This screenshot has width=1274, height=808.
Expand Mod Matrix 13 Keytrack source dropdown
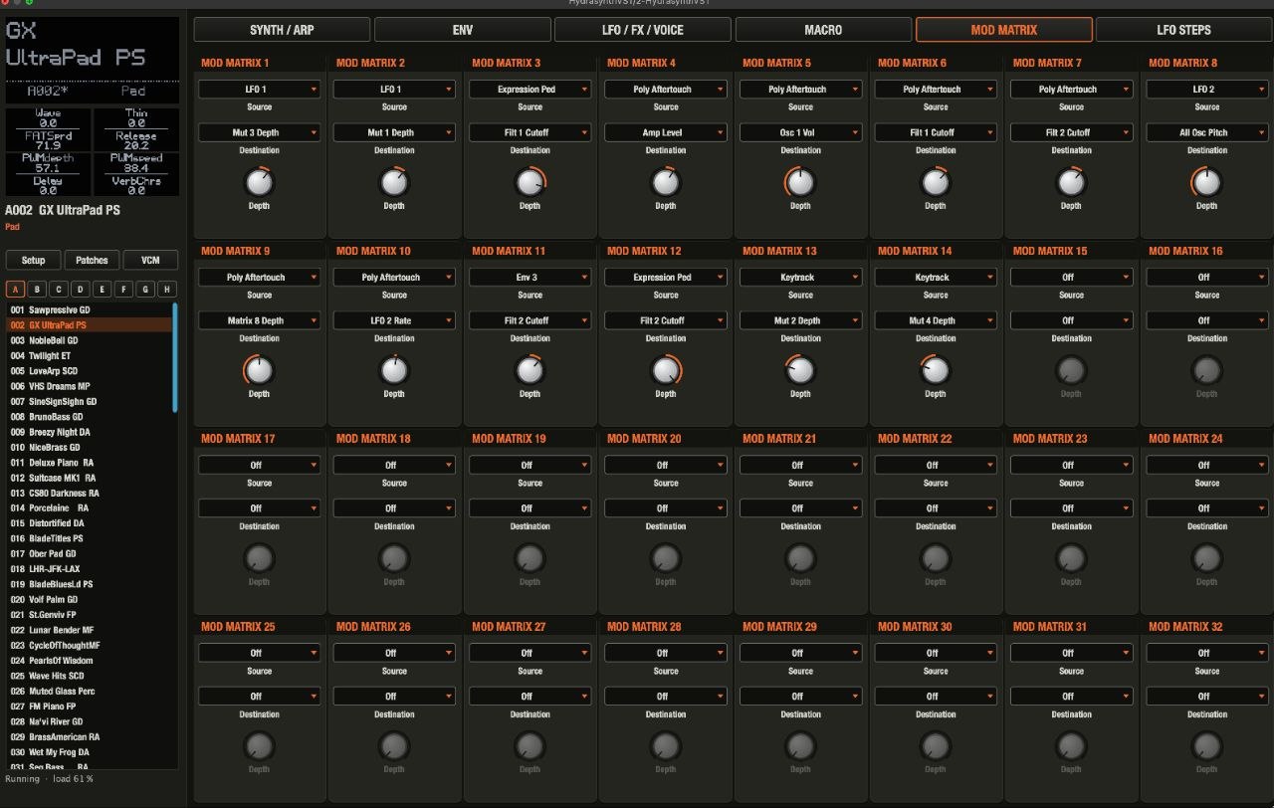click(x=800, y=278)
